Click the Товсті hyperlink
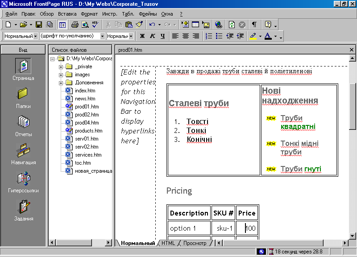This screenshot has height=257, width=357. click(197, 121)
